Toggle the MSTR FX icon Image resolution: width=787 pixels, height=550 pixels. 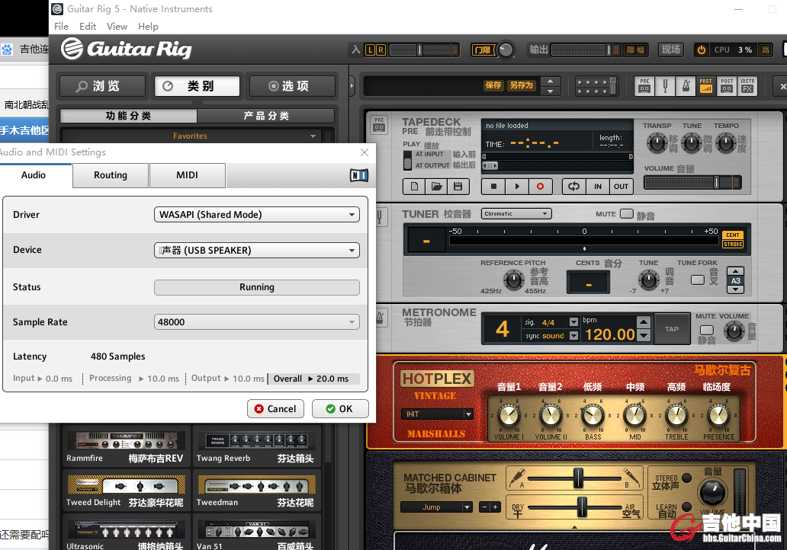tap(747, 86)
